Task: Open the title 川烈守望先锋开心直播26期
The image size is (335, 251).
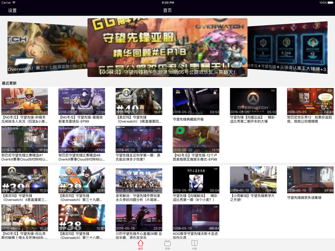Action: [x=139, y=236]
